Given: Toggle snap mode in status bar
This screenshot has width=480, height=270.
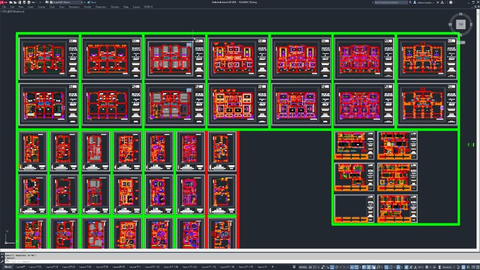Looking at the screenshot, I should click(314, 267).
